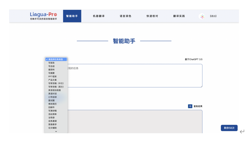Screen dimensions: 252x141
Task: Click the Lingua-Pro logo
Action: click(43, 16)
